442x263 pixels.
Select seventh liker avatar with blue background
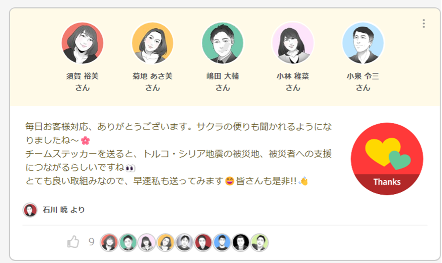pos(222,242)
